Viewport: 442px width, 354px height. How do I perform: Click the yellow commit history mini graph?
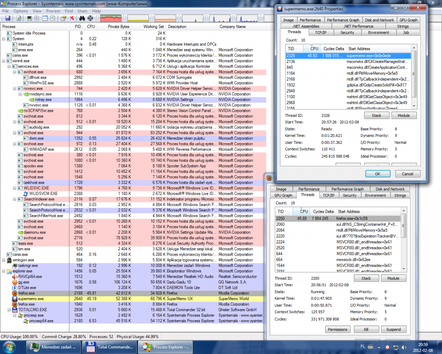tap(138, 18)
